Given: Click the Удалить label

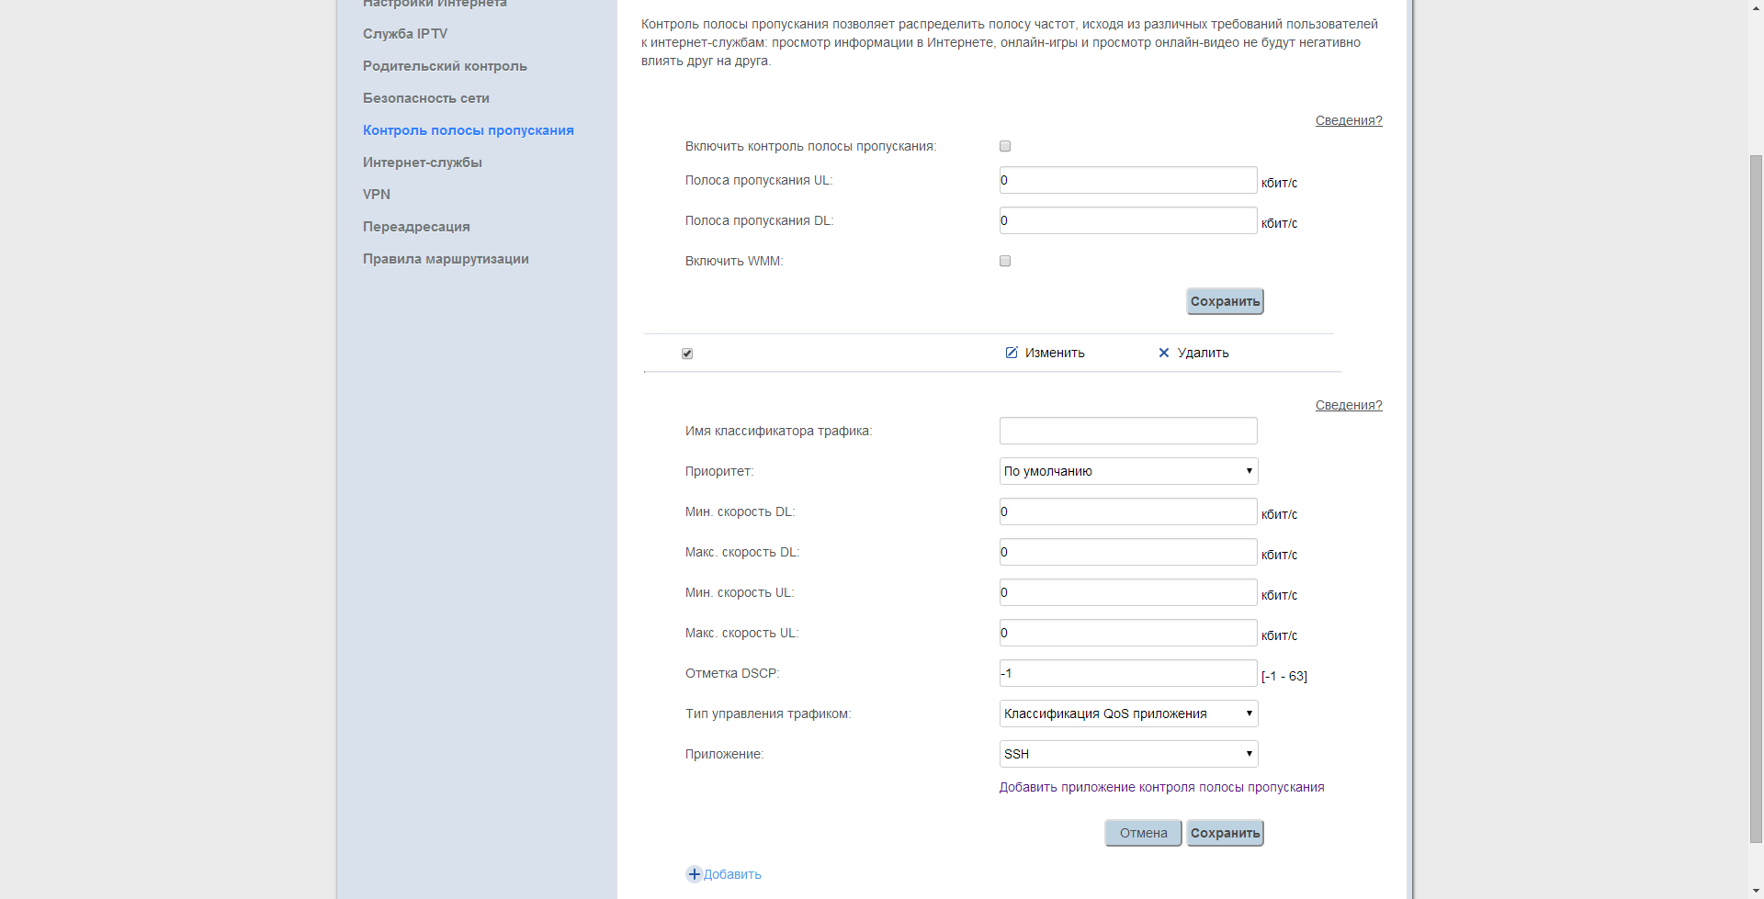Looking at the screenshot, I should pos(1204,353).
